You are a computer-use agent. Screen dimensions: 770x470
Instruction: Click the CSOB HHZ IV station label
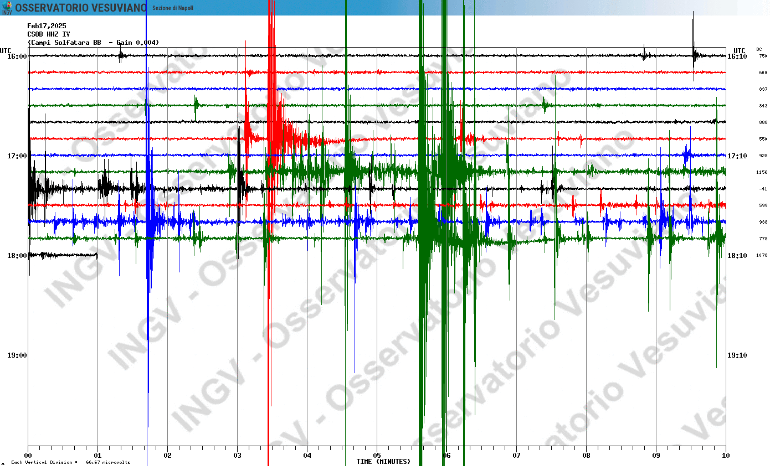(x=49, y=34)
